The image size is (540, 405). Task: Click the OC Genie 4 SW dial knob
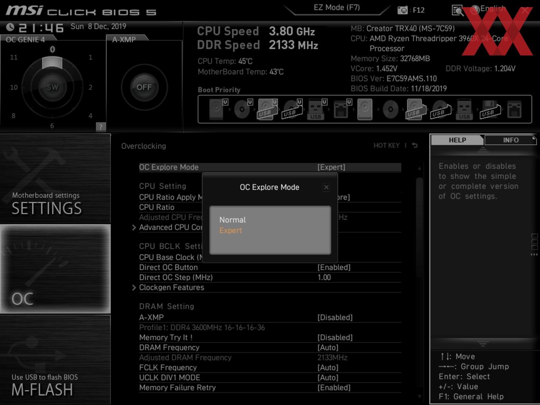pyautogui.click(x=52, y=87)
